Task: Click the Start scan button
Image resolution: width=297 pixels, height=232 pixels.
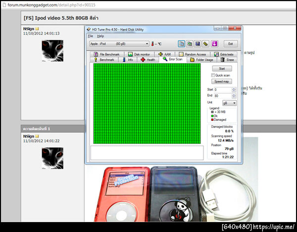Action: click(x=222, y=68)
